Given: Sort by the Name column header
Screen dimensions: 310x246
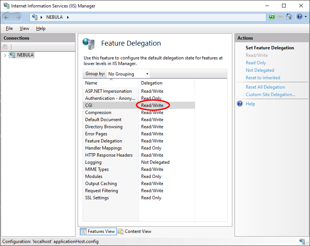Looking at the screenshot, I should pyautogui.click(x=111, y=83).
